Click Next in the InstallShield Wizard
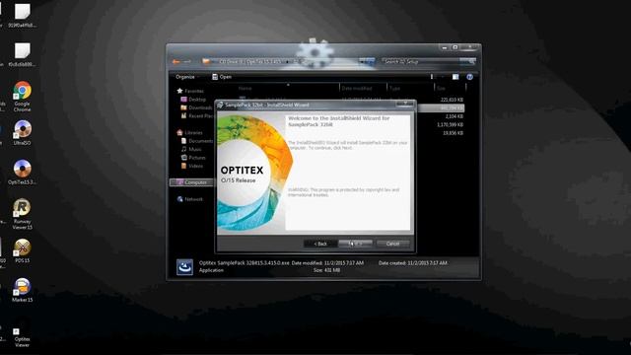The height and width of the screenshot is (355, 631). 355,244
